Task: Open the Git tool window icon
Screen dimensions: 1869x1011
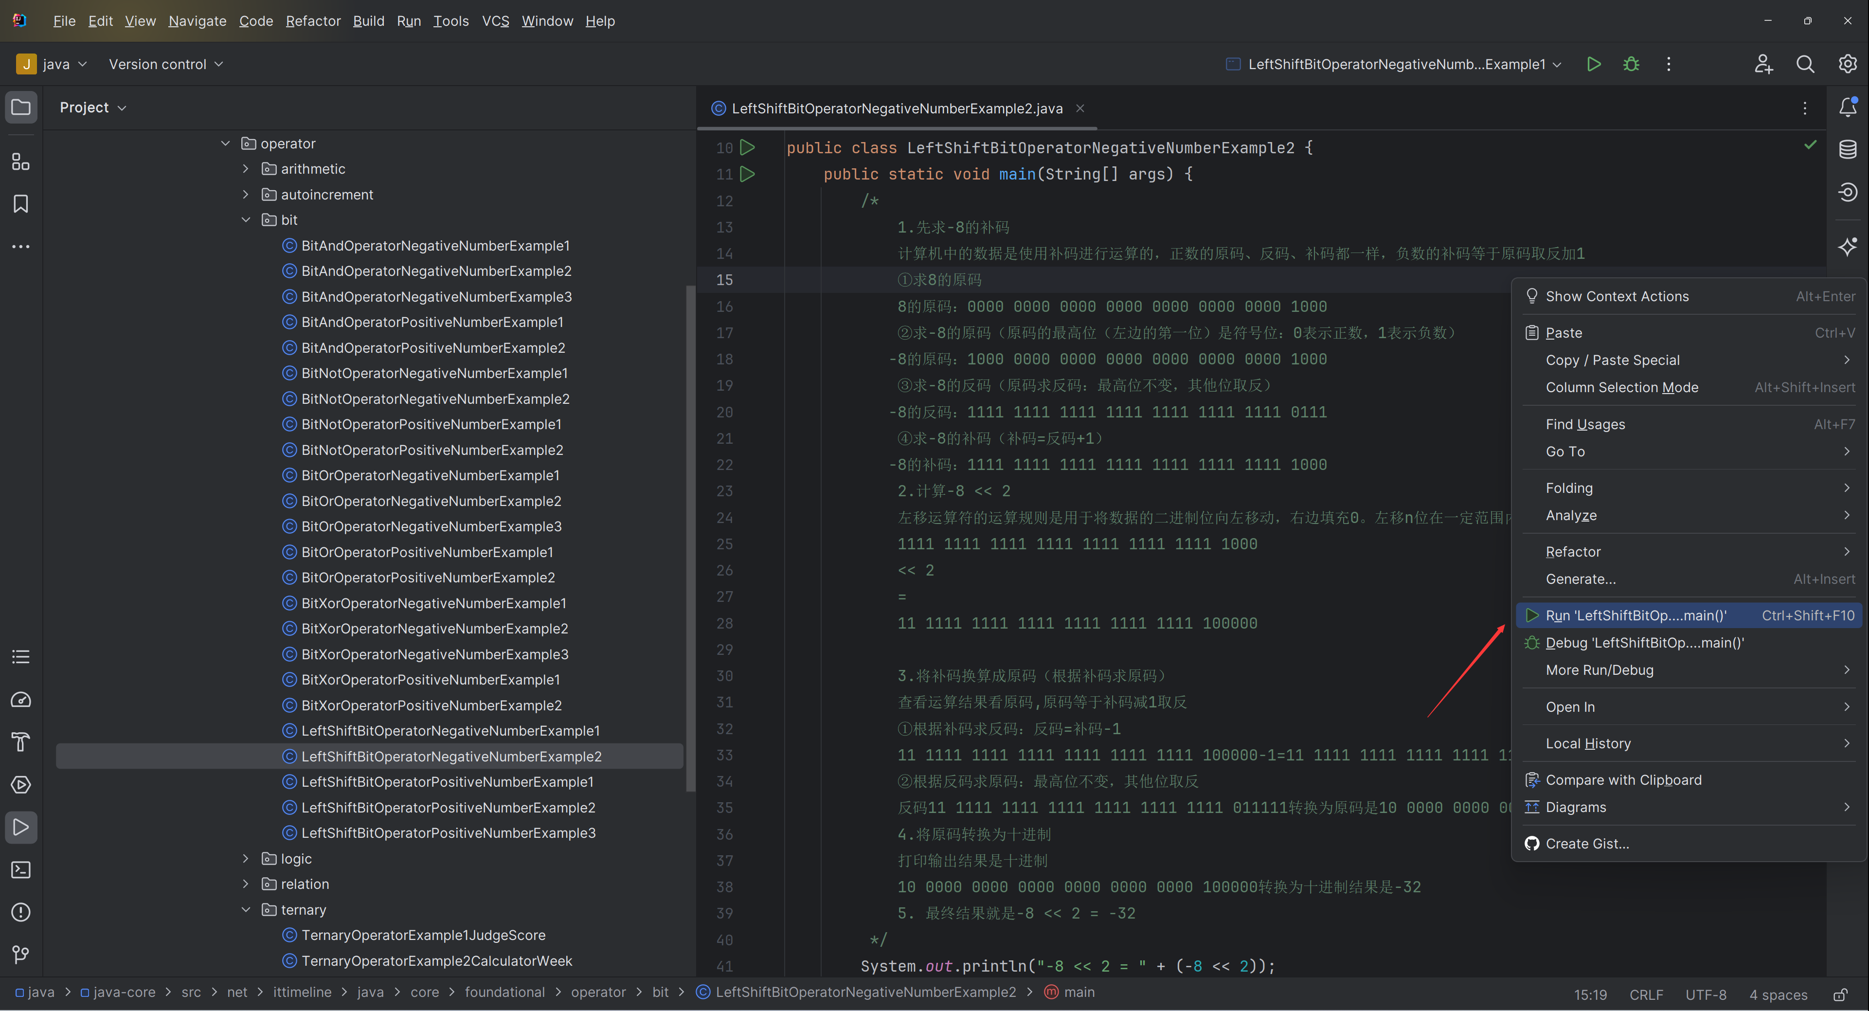Action: pos(21,955)
